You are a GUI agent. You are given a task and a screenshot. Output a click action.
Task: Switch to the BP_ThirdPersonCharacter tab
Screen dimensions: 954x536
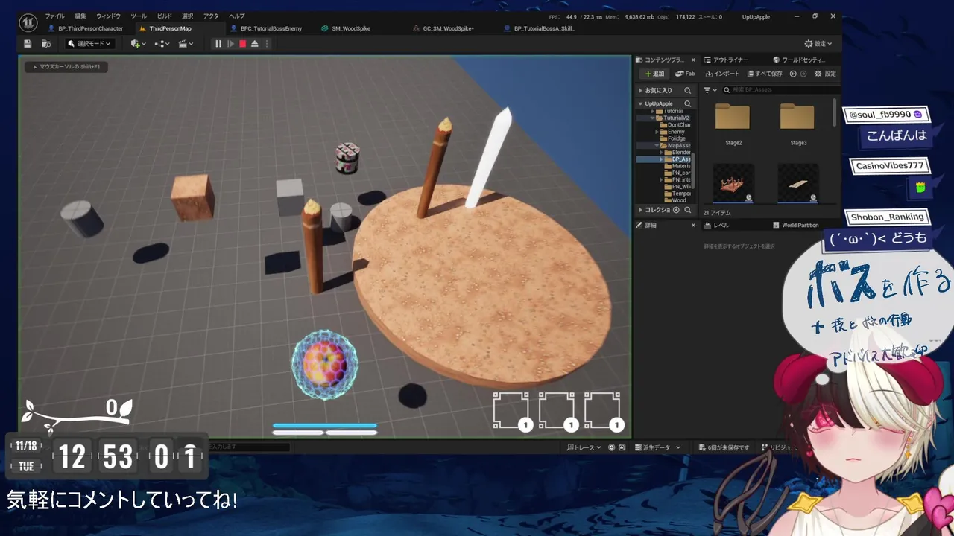click(x=85, y=28)
